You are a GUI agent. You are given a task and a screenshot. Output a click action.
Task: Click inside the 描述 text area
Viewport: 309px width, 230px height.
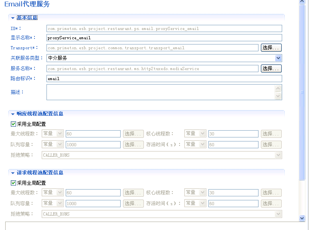click(x=160, y=92)
